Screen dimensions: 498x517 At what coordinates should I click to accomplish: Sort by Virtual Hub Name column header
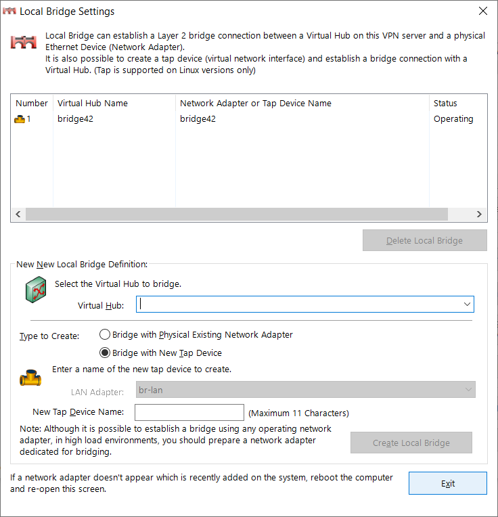tap(93, 104)
